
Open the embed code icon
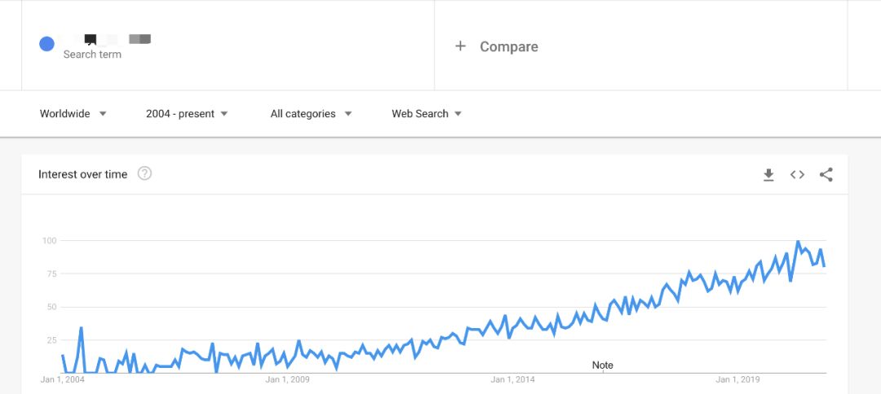[x=797, y=174]
